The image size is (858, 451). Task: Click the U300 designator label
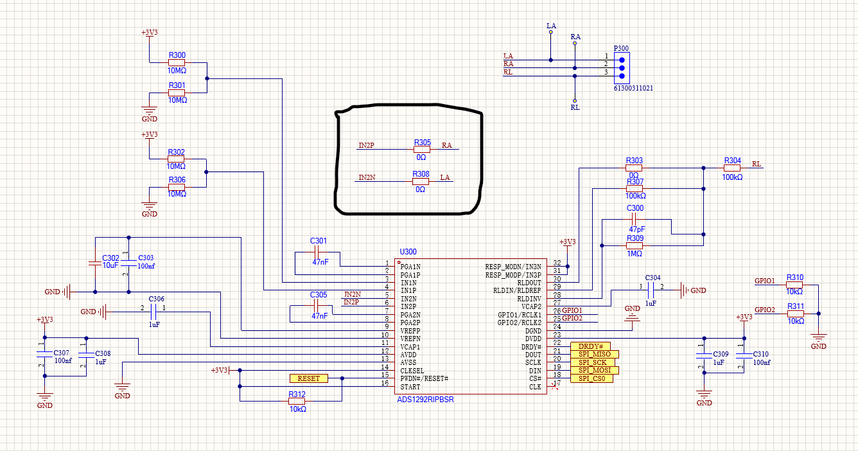[x=407, y=252]
